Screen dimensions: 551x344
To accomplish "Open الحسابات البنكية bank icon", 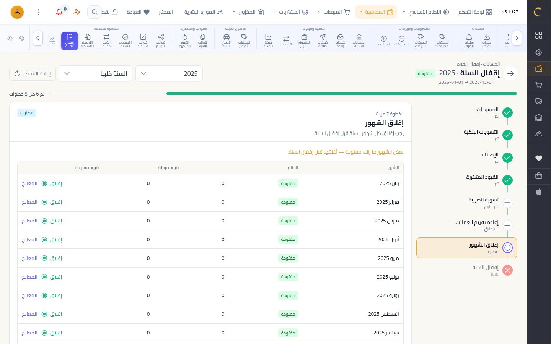I will (359, 41).
